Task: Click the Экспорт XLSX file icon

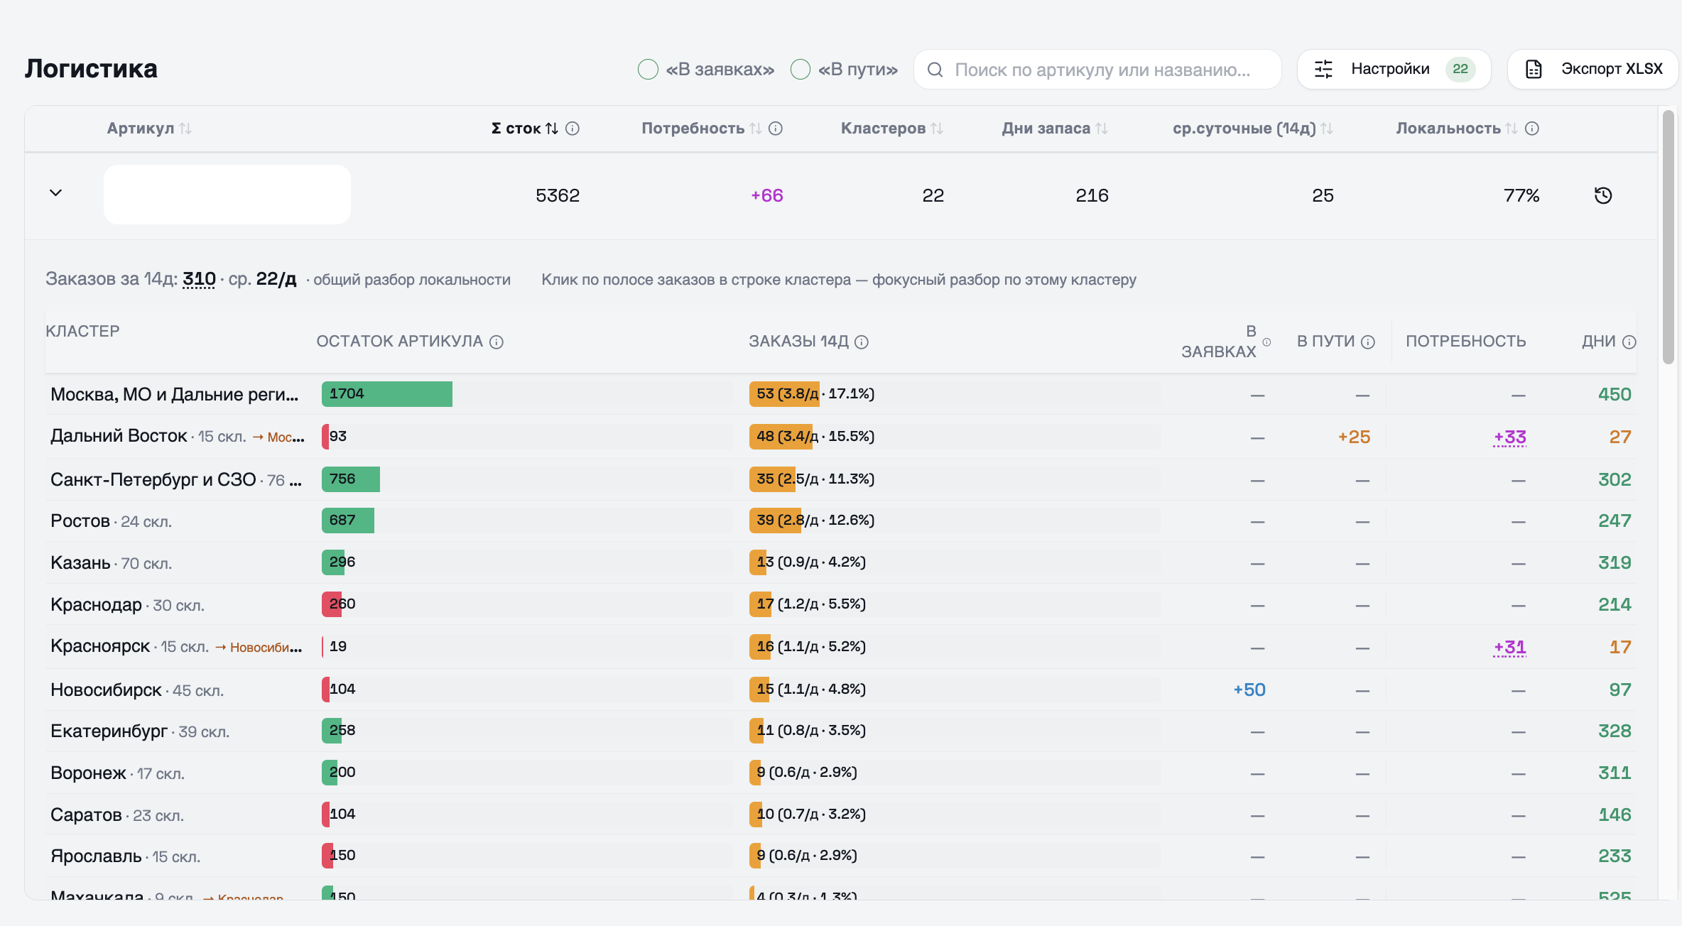Action: pyautogui.click(x=1534, y=69)
